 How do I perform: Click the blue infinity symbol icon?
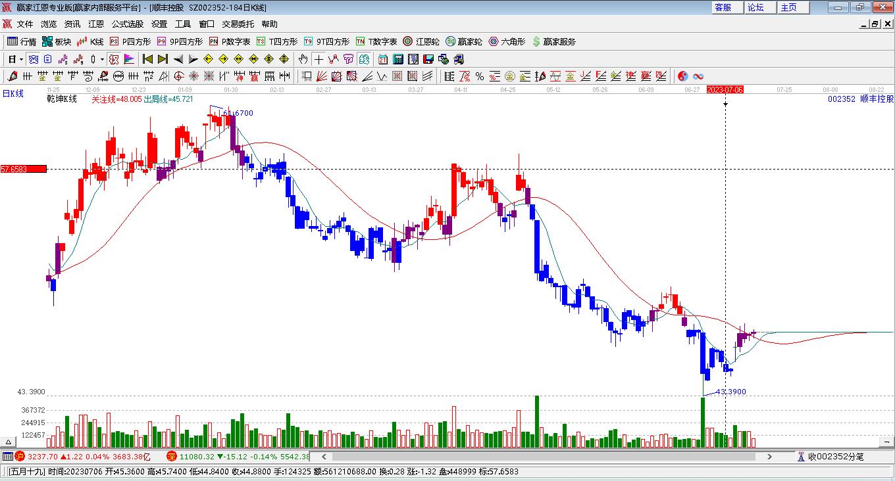[x=698, y=76]
